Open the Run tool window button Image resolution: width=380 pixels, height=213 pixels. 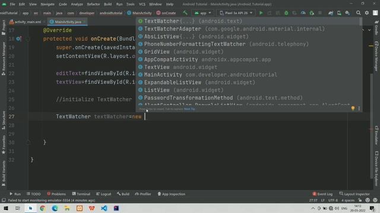coord(15,194)
